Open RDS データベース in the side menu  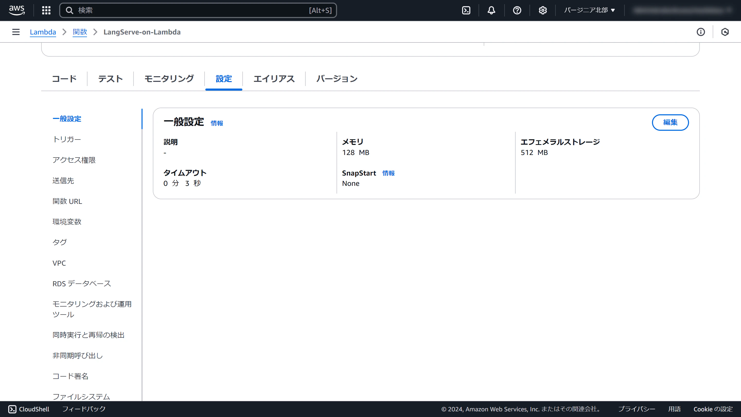[82, 284]
